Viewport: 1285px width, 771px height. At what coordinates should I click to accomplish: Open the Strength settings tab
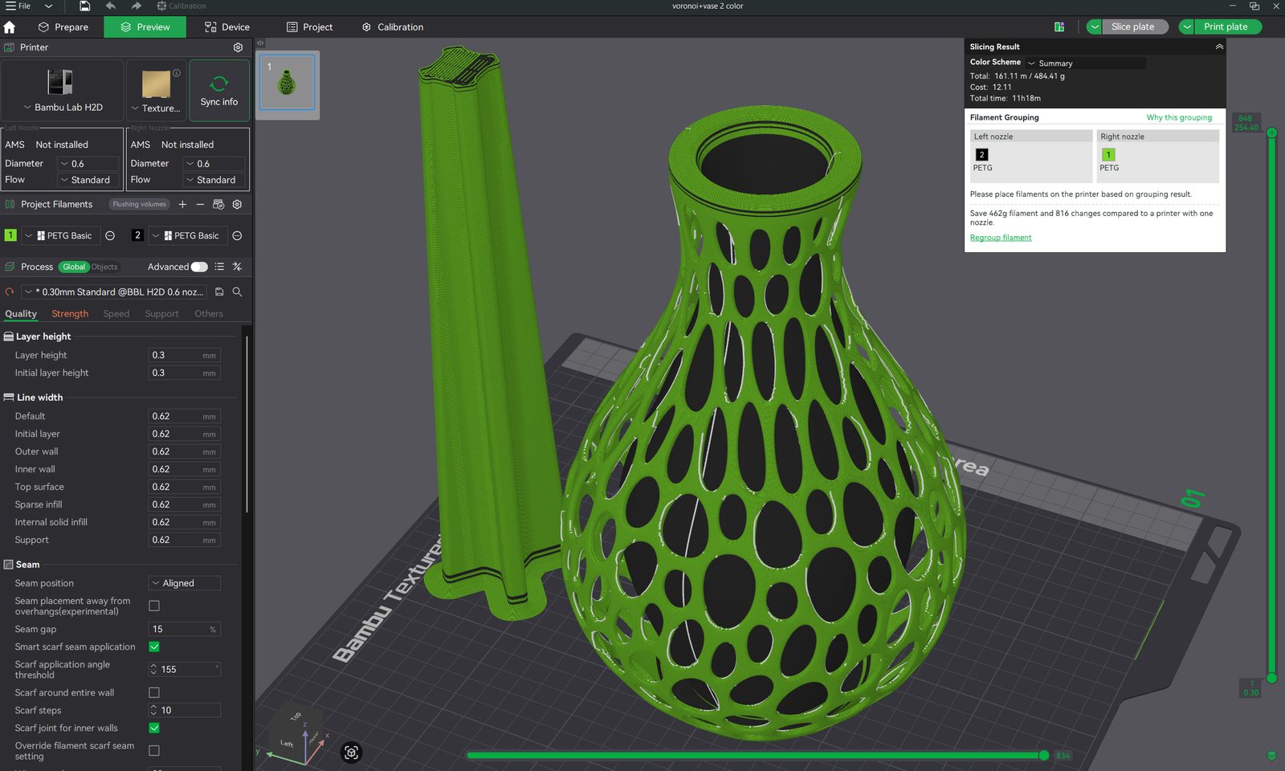pyautogui.click(x=70, y=314)
